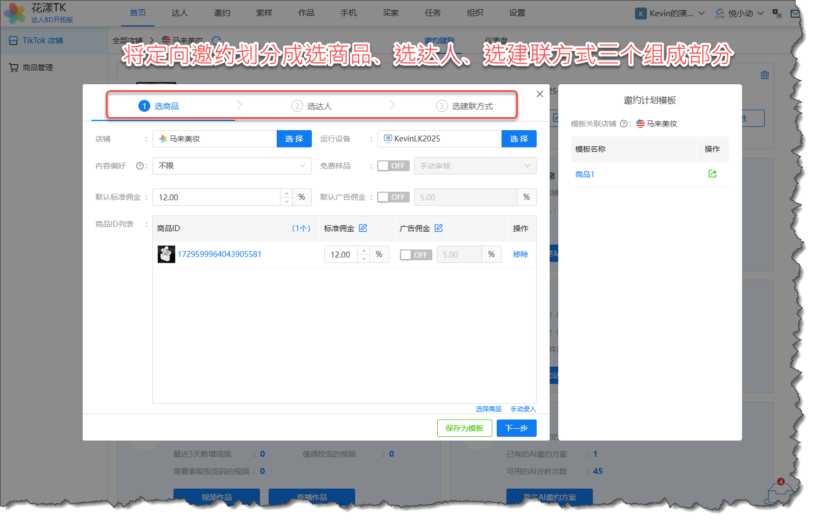This screenshot has height=521, width=815.
Task: Enable the 免费样品 toggle switch
Action: 393,166
